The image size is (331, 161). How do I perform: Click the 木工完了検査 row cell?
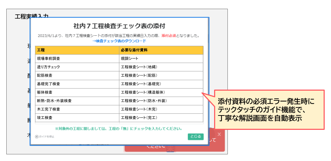(x=77, y=109)
